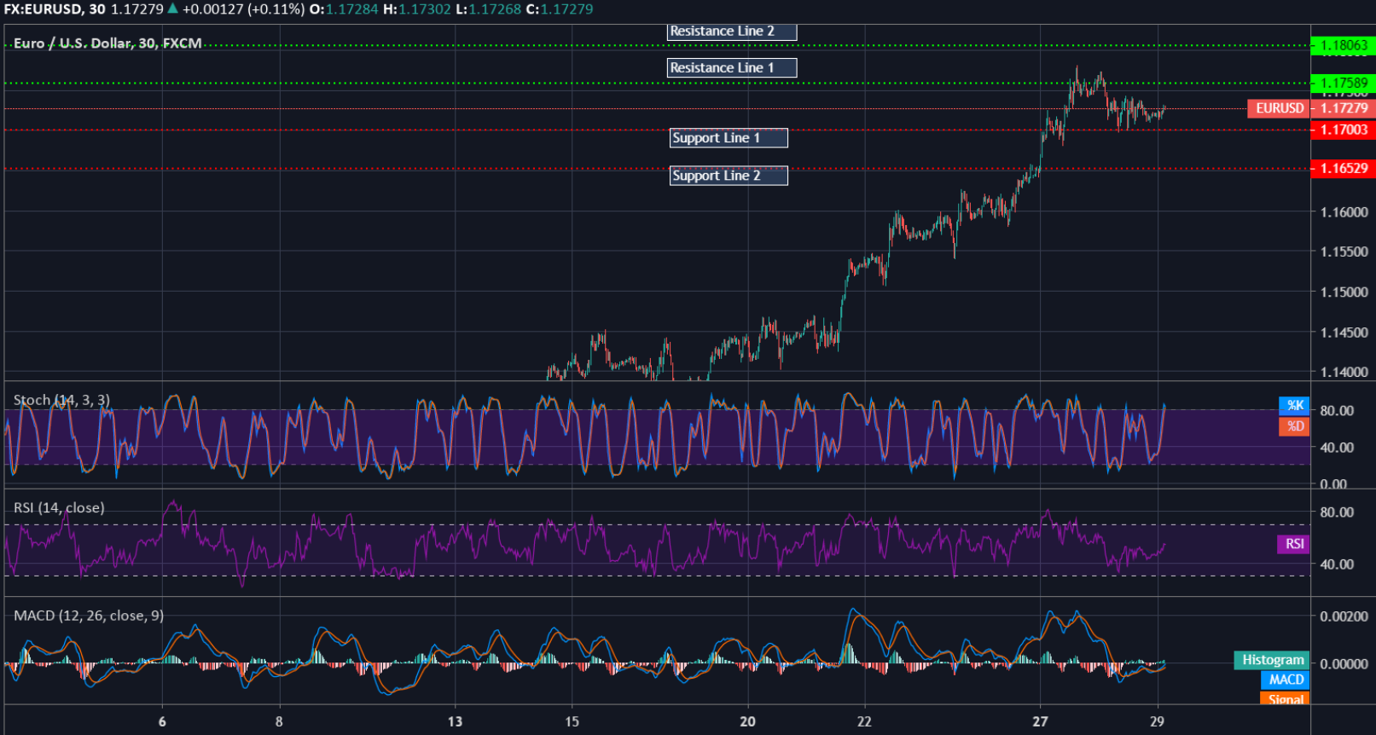Click the %D stochastic label

[x=1294, y=426]
